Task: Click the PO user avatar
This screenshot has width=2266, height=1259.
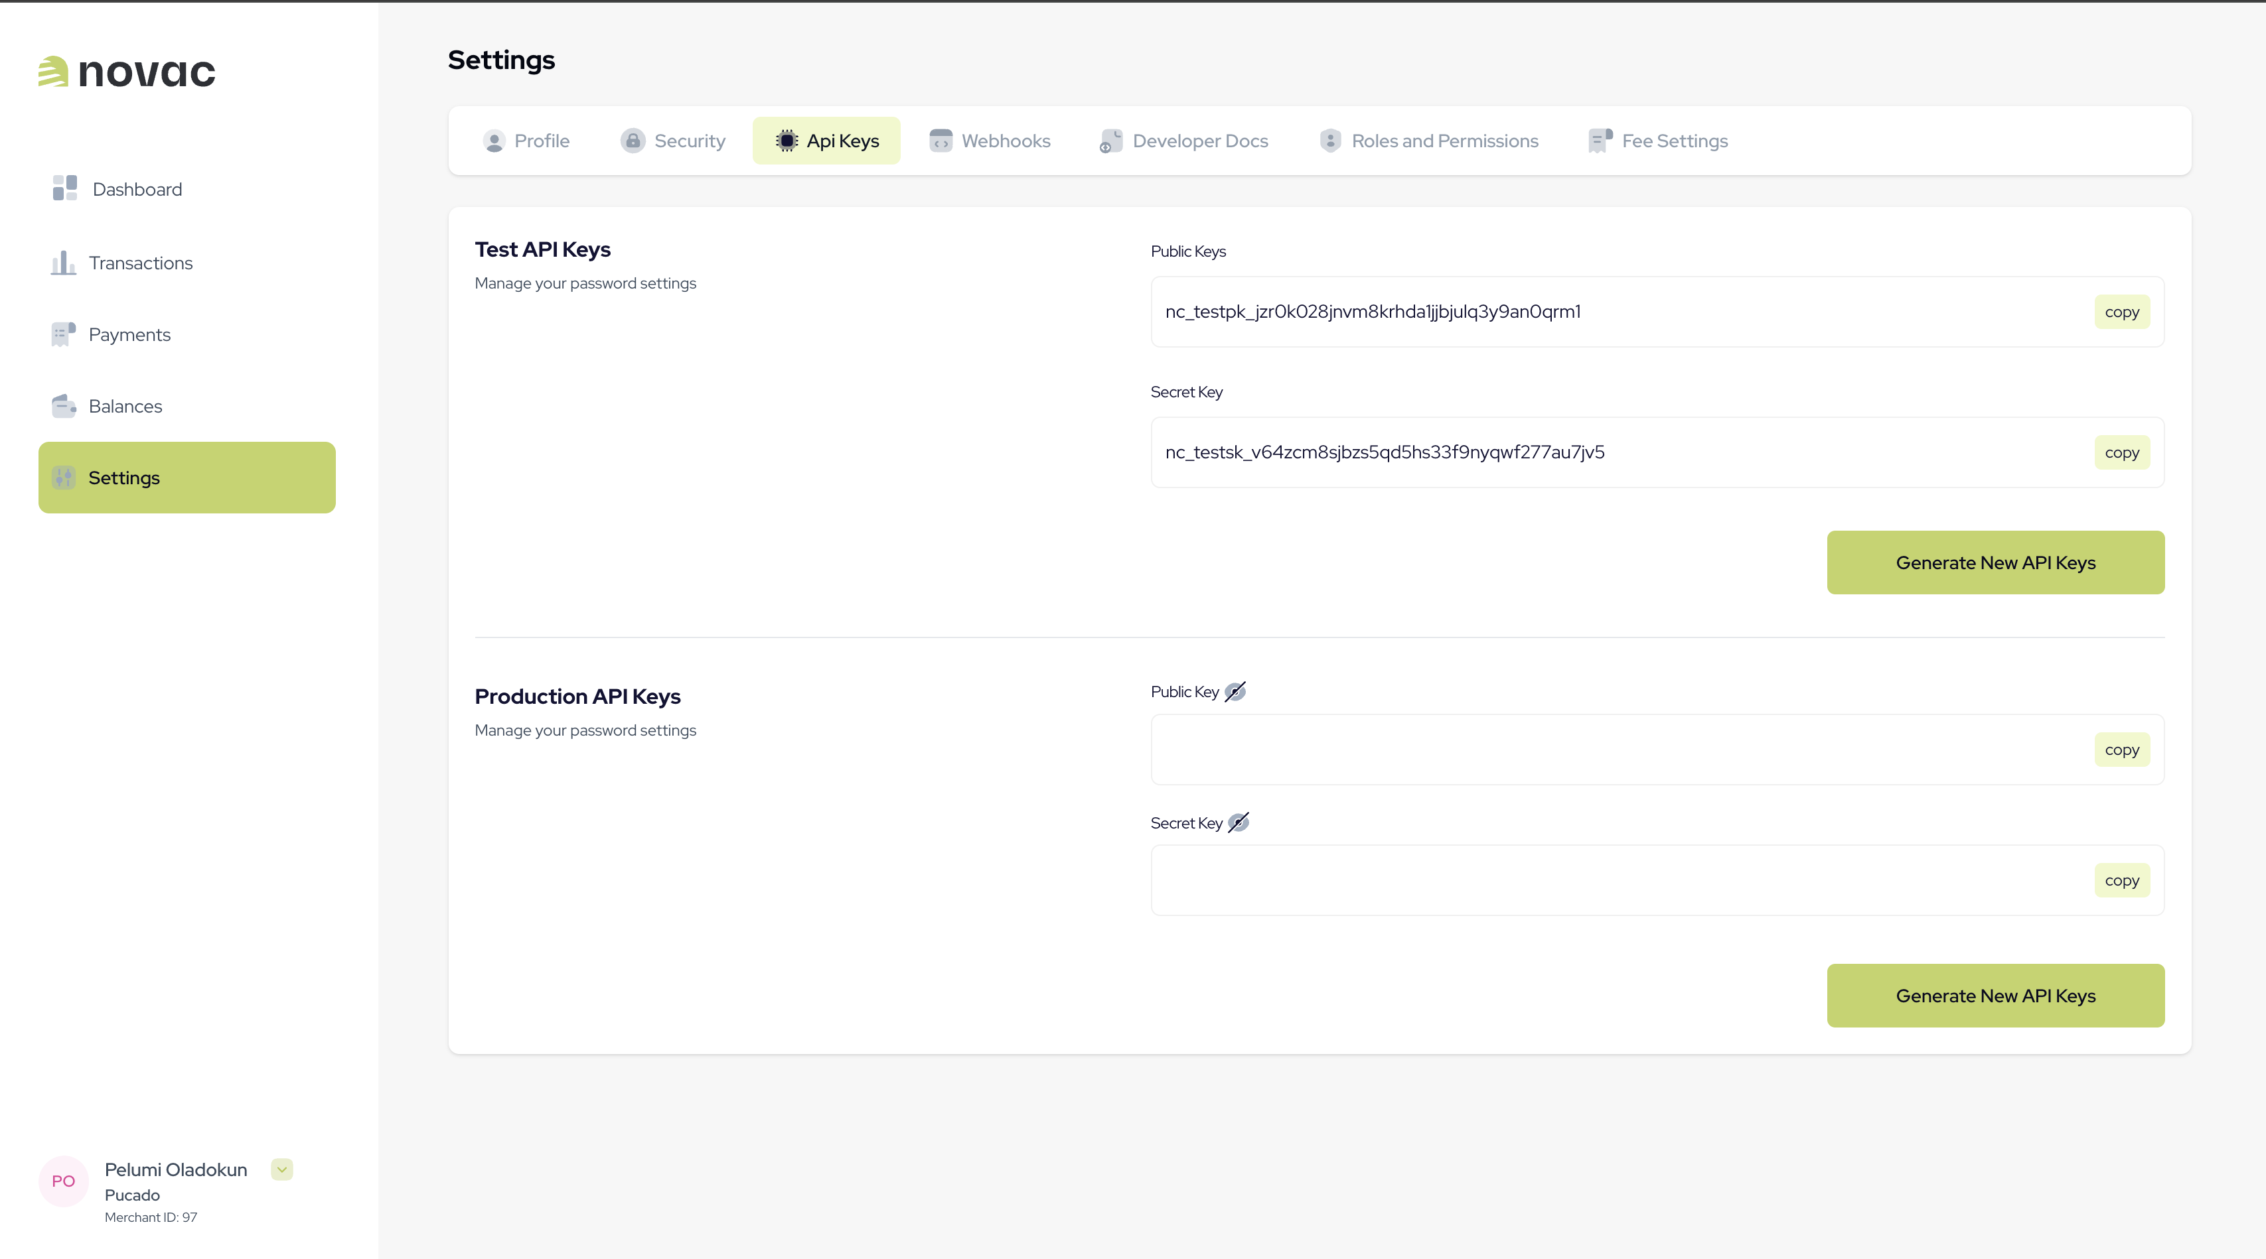Action: pos(63,1181)
